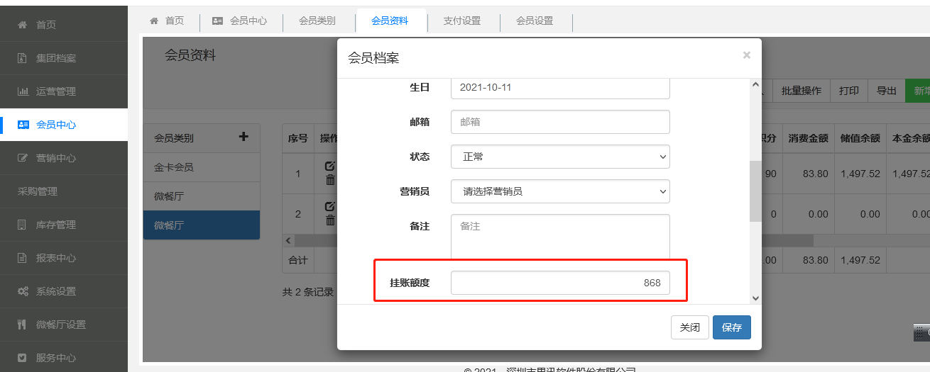
Task: Open the 营销员 dropdown
Action: (x=560, y=191)
